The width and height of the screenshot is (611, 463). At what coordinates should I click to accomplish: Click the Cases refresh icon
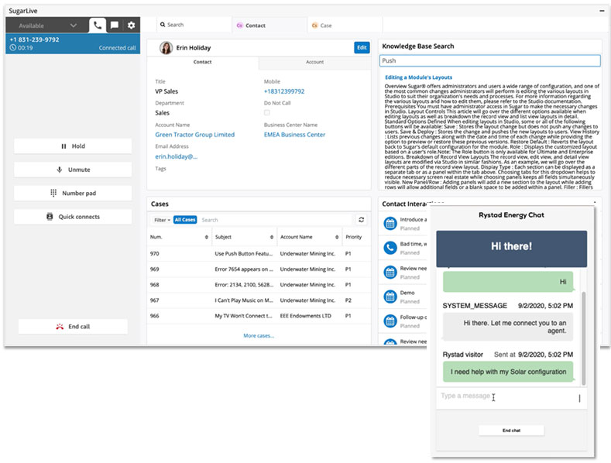pyautogui.click(x=361, y=220)
